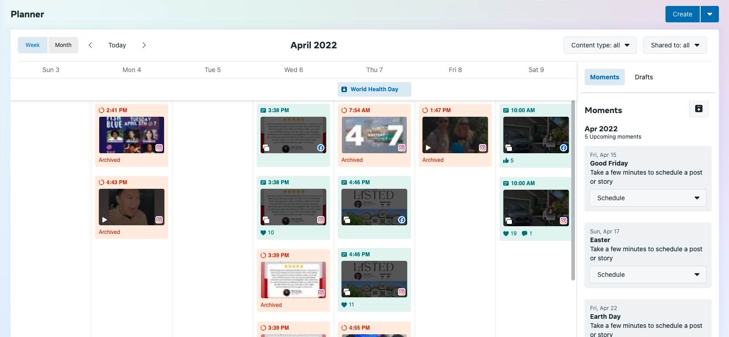
Task: Click Facebook icon on Sat 10:00 AM post
Action: pyautogui.click(x=564, y=148)
